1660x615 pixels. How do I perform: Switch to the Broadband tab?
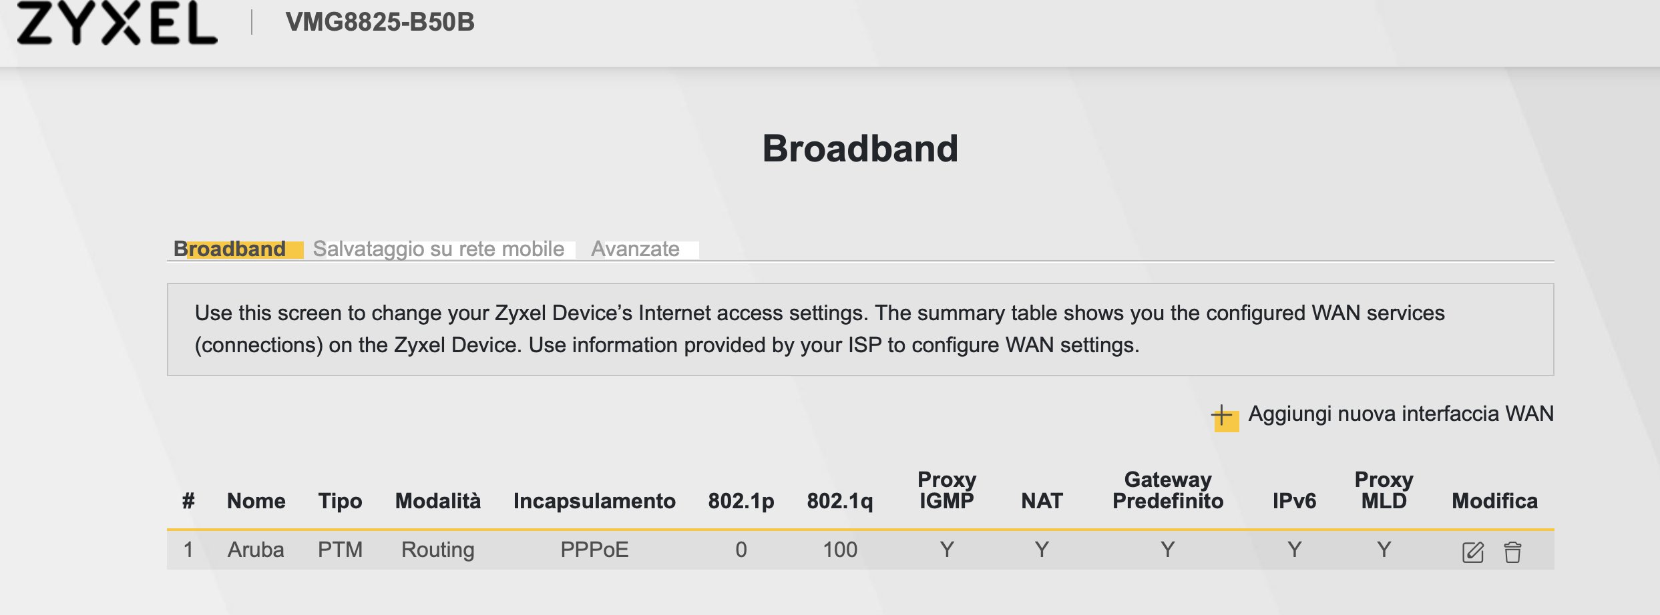(230, 249)
